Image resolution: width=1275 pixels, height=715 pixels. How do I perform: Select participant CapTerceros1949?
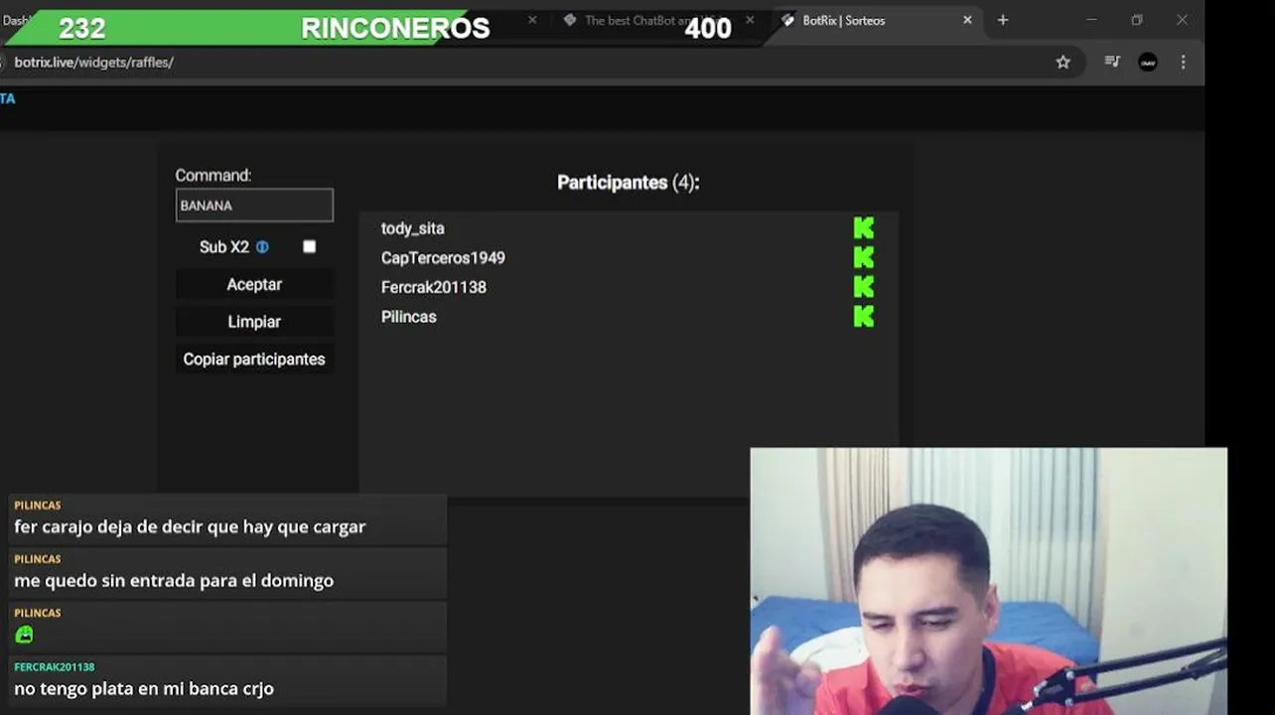(443, 257)
